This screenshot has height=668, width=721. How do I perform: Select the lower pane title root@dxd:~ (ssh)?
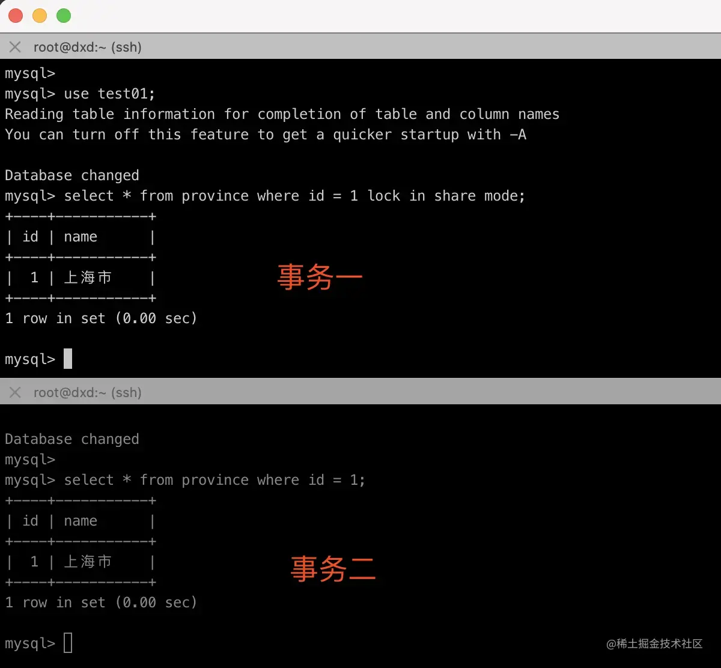(88, 392)
